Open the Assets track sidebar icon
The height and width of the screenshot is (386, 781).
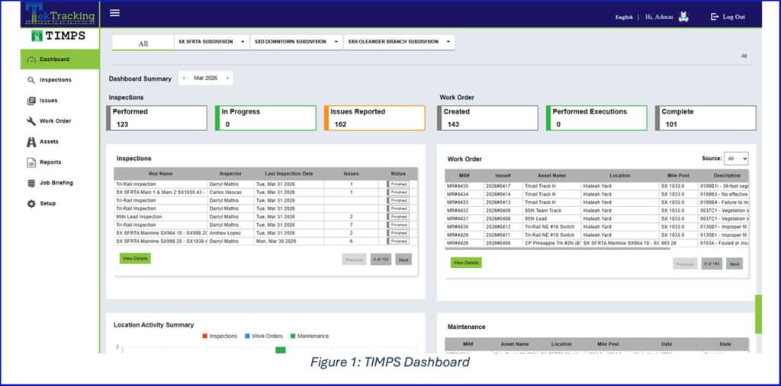(31, 142)
